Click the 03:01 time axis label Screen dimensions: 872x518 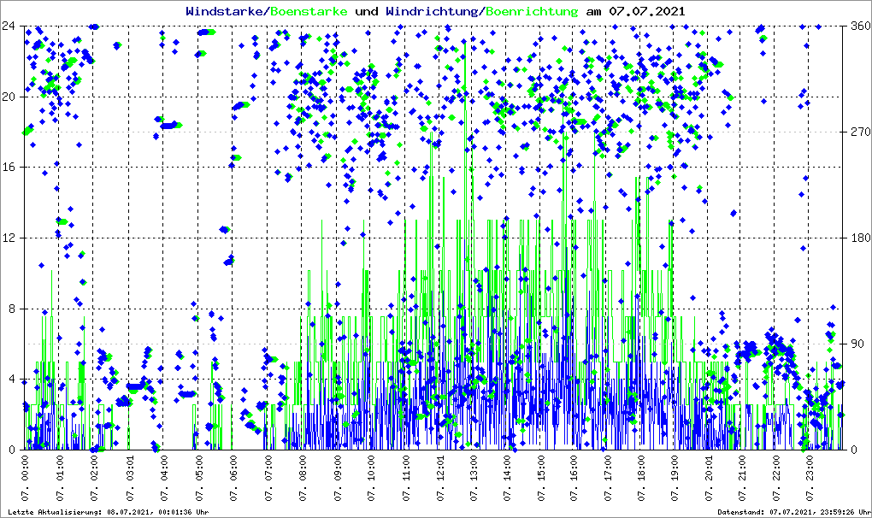tap(129, 479)
